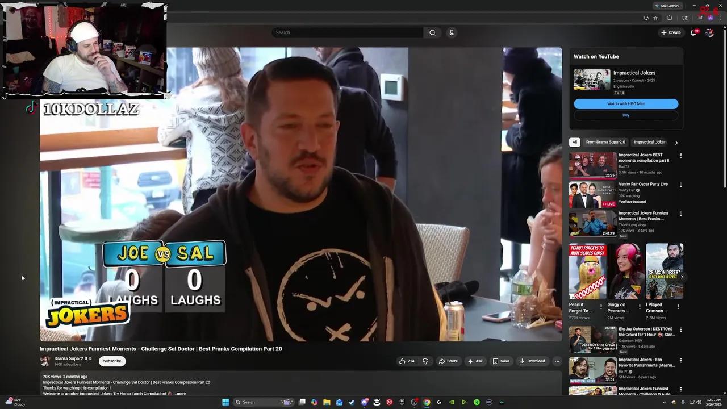This screenshot has height=409, width=727.
Task: Expand more filter chips with the right chevron
Action: [x=676, y=142]
